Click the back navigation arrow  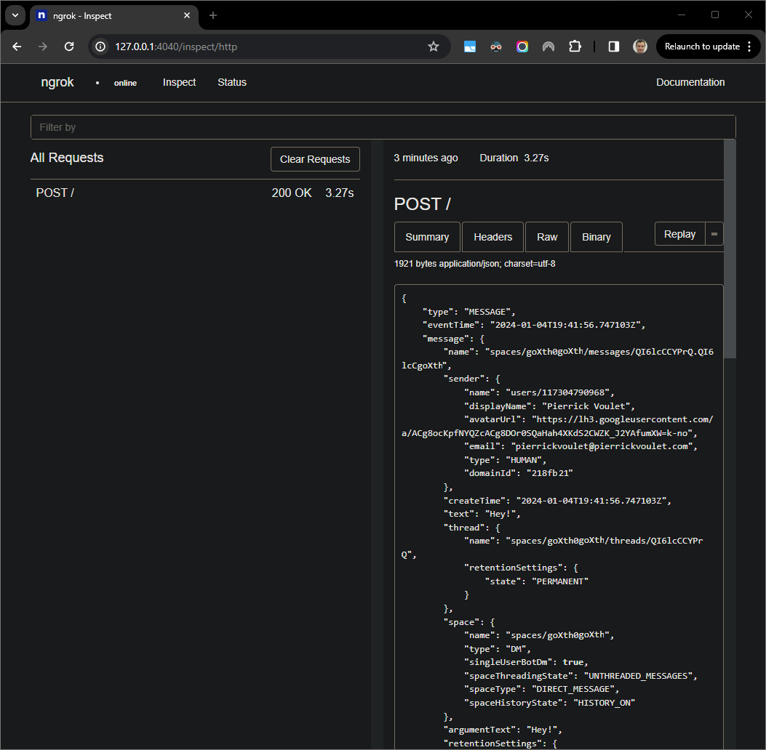[16, 46]
